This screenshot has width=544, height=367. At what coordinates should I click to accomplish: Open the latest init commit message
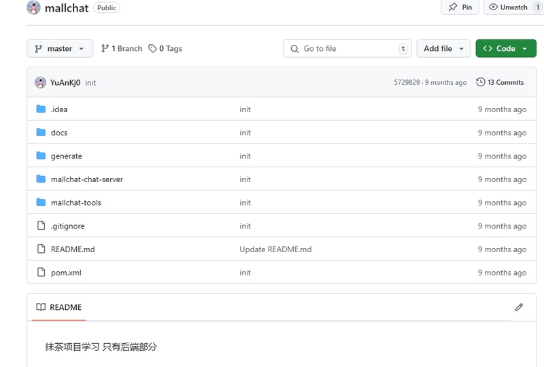(x=90, y=82)
